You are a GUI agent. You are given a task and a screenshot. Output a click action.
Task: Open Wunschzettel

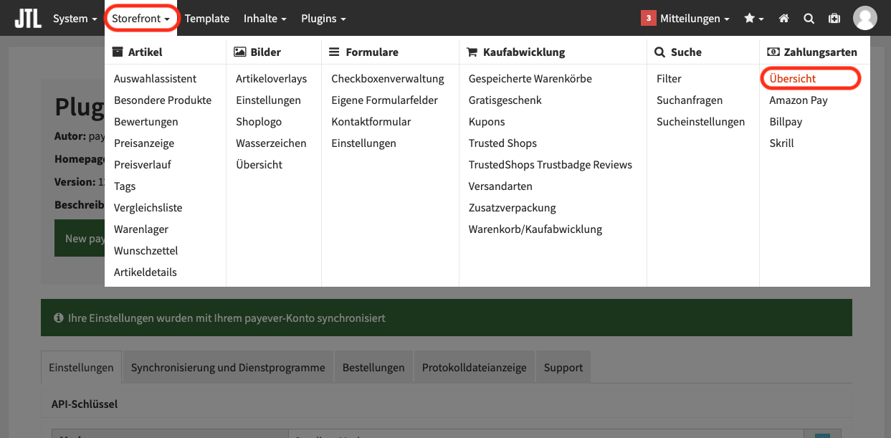coord(146,251)
